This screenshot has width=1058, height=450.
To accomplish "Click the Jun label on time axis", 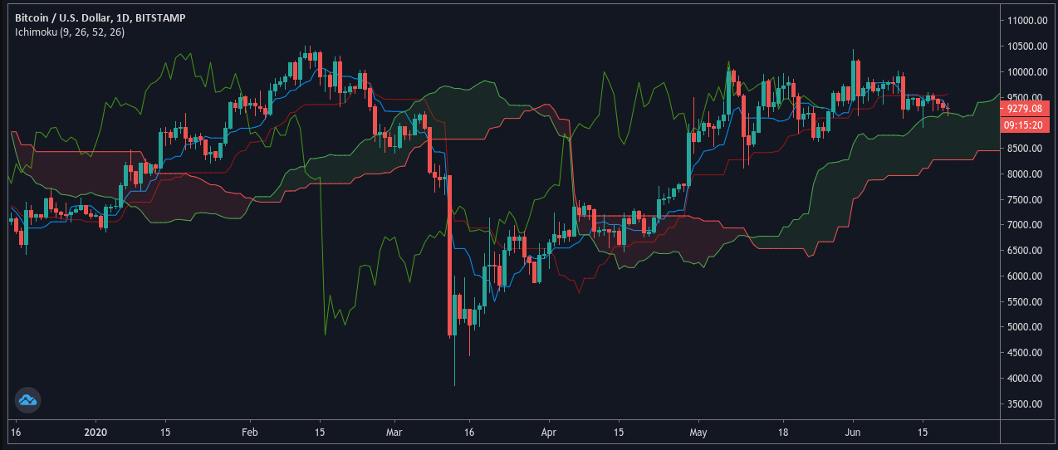I will pyautogui.click(x=854, y=433).
